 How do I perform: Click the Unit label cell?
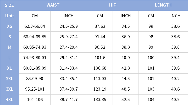(x=9, y=16)
